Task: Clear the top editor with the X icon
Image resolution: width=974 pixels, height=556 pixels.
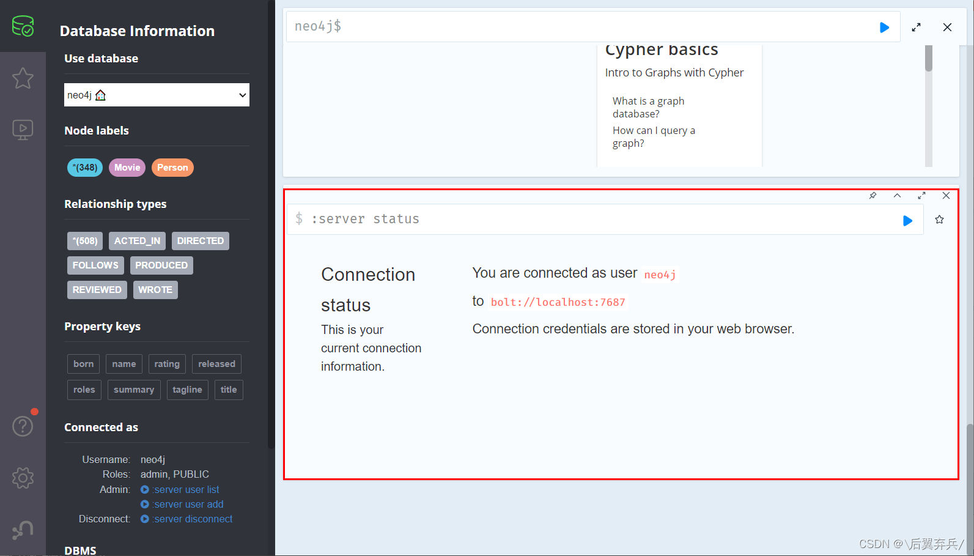Action: click(947, 27)
